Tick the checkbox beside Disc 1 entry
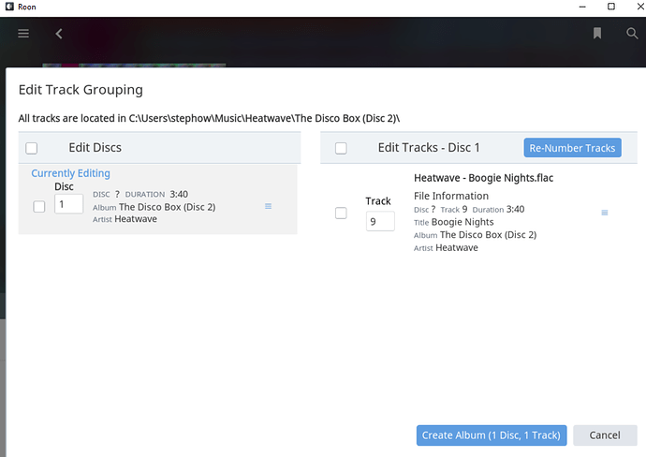This screenshot has height=457, width=646. click(39, 206)
